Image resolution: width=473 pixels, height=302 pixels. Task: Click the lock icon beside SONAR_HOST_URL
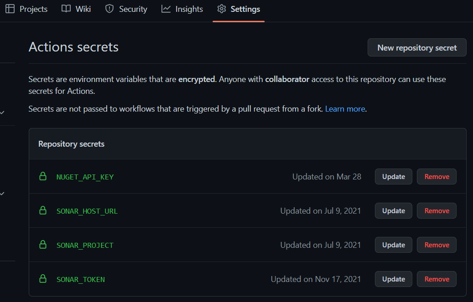(43, 210)
